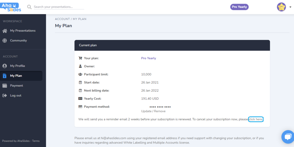Click the ACCOUNT / MY PLAN breadcrumb
This screenshot has height=147, width=294.
tap(71, 19)
